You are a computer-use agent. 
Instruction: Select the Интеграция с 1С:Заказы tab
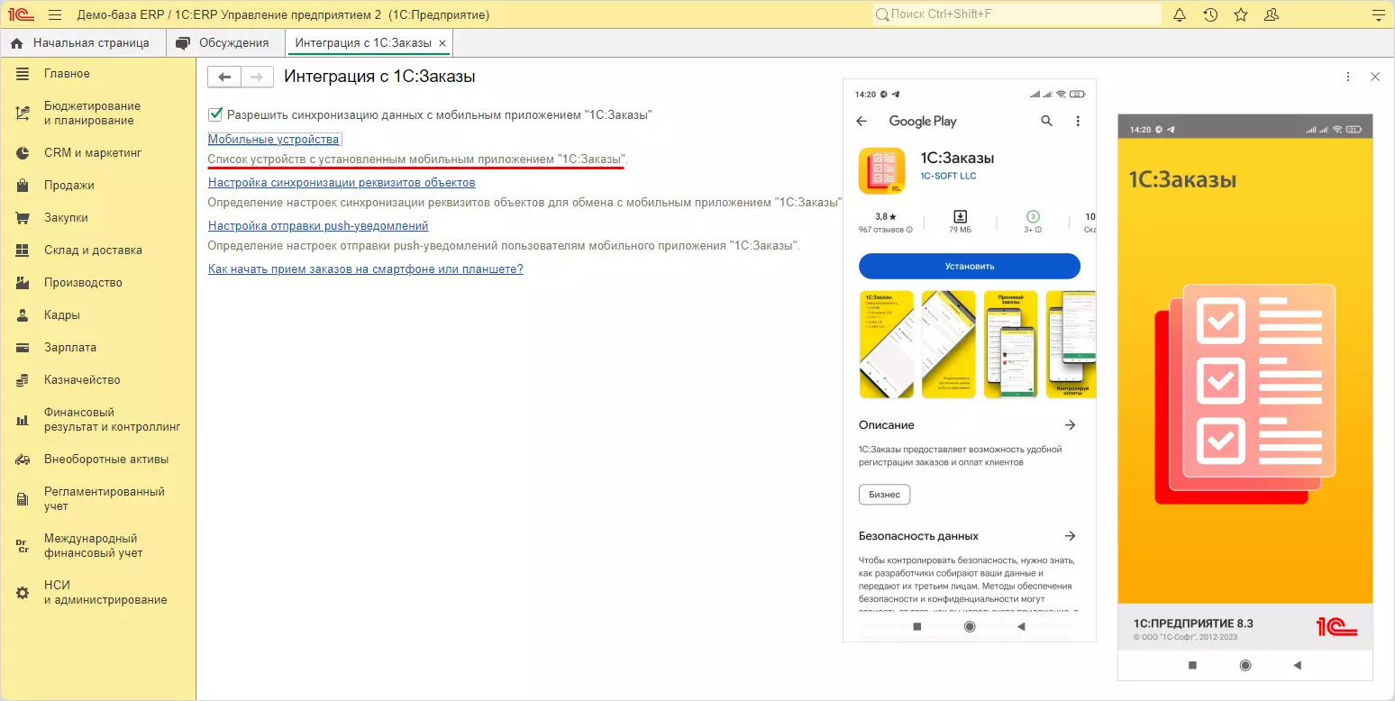coord(363,43)
